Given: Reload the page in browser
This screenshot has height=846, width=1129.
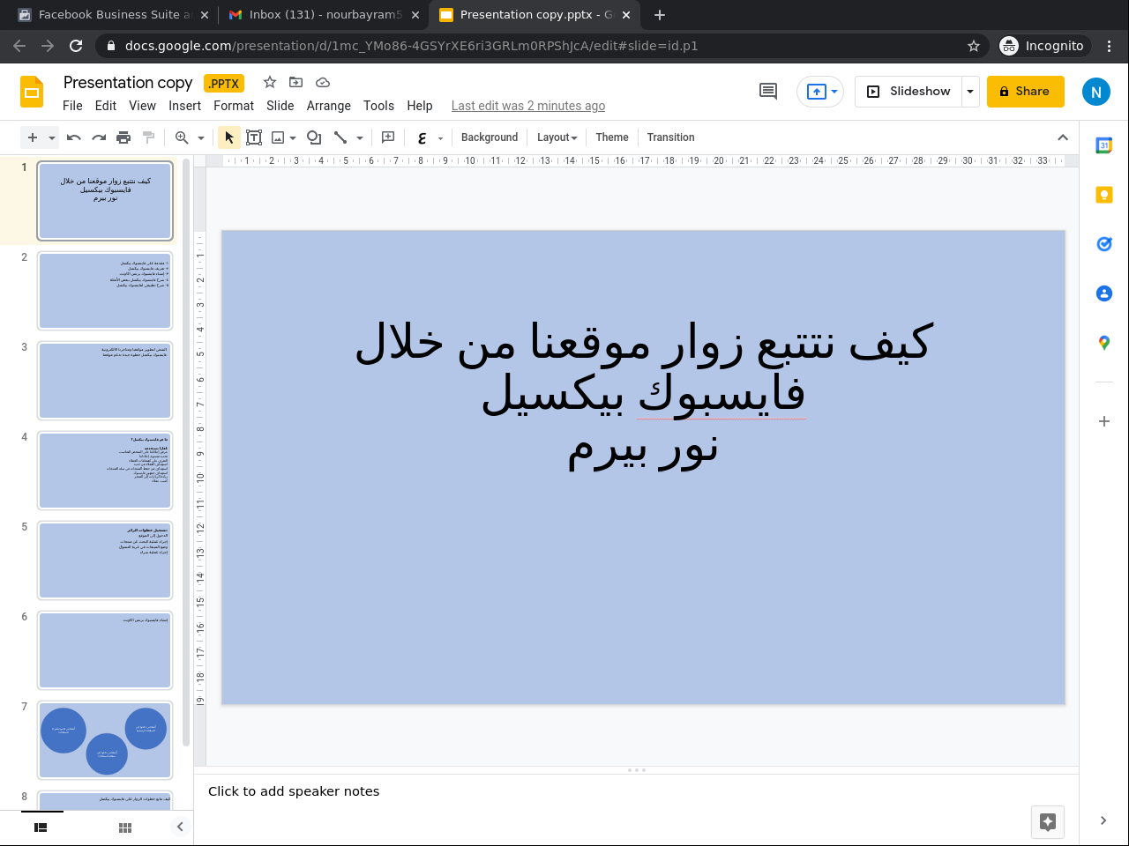Looking at the screenshot, I should click(76, 46).
